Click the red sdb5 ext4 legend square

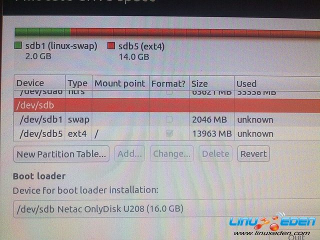(x=111, y=45)
